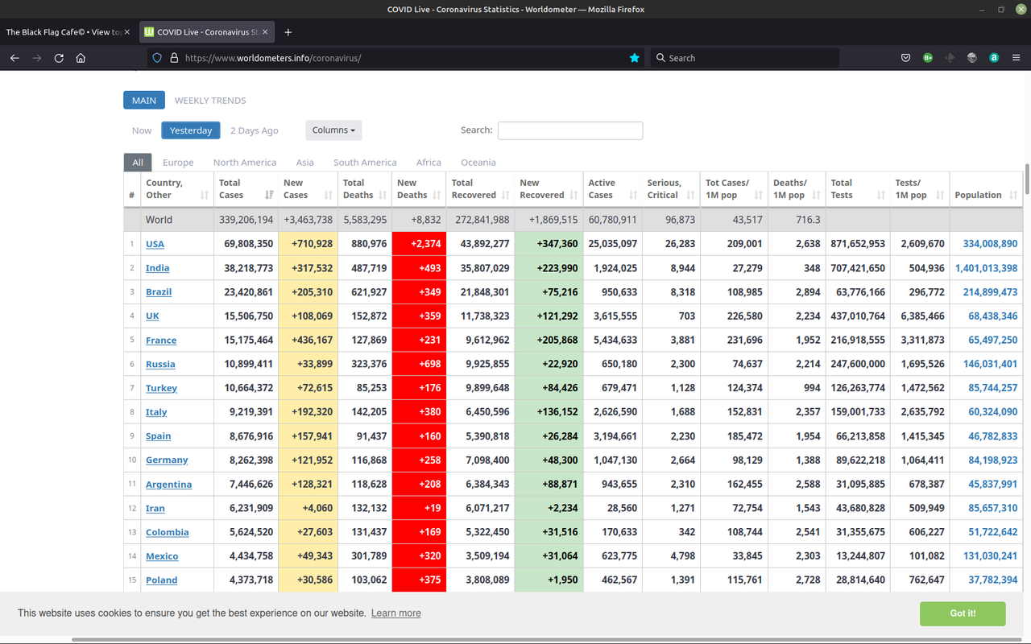Sort table by Active Cases arrows

point(633,195)
